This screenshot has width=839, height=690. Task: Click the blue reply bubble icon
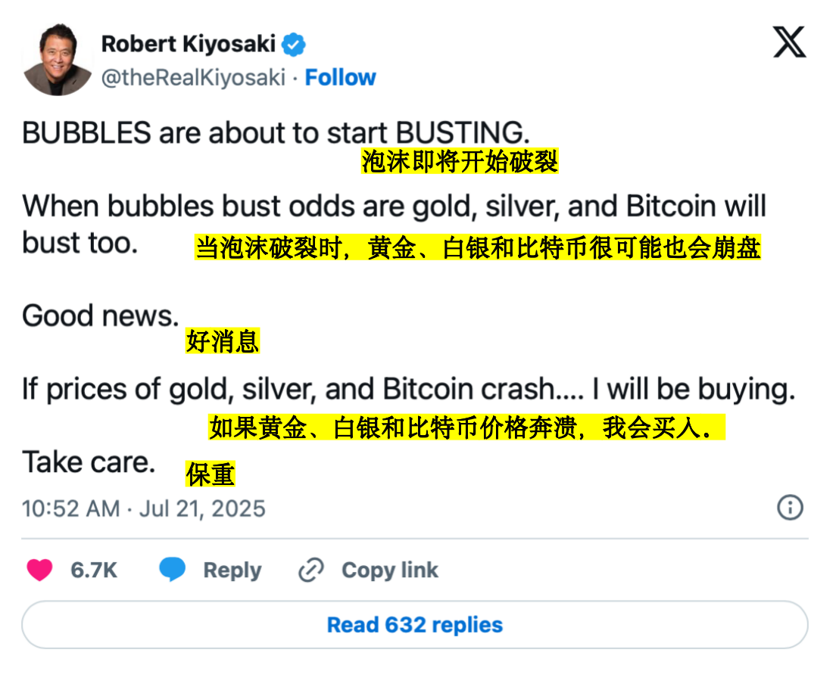click(x=173, y=569)
